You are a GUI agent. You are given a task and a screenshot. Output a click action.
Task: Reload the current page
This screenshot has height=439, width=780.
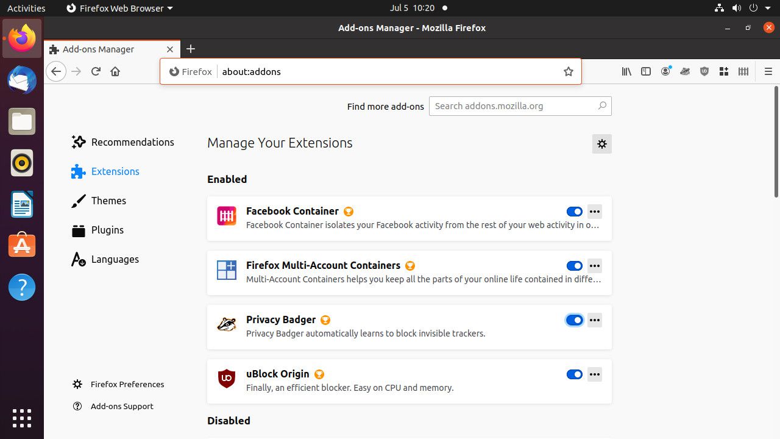tap(96, 71)
